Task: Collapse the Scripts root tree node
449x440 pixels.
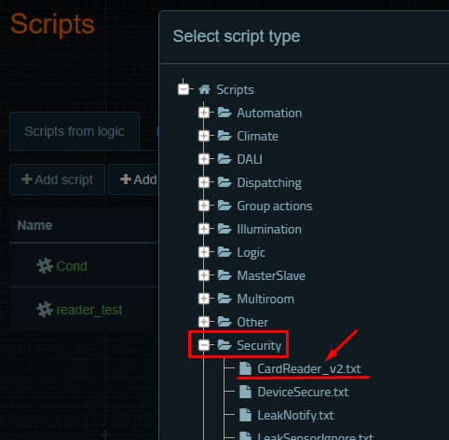Action: coord(184,89)
